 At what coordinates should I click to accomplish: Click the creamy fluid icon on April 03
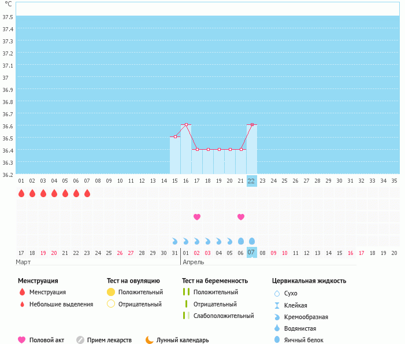207,241
